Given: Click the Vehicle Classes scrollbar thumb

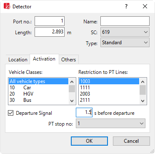Looking at the screenshot, I should (72, 89).
